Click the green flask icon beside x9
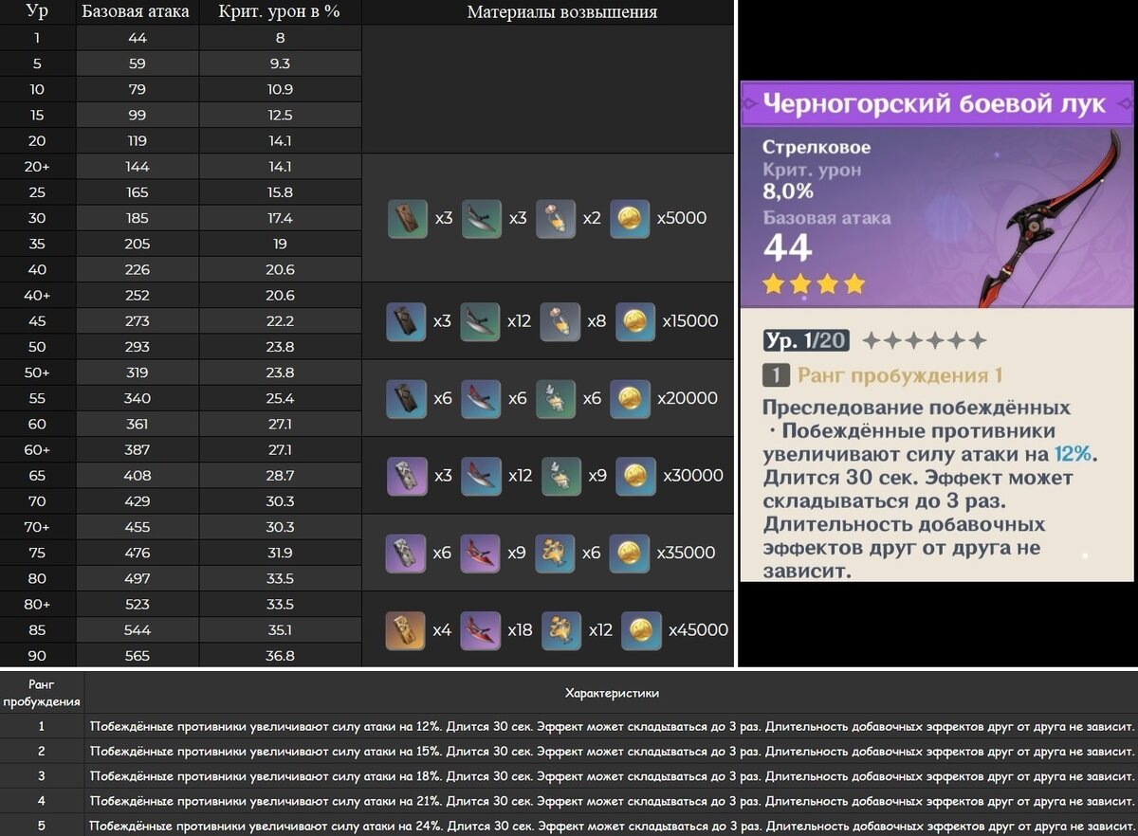The height and width of the screenshot is (836, 1138). pos(560,476)
